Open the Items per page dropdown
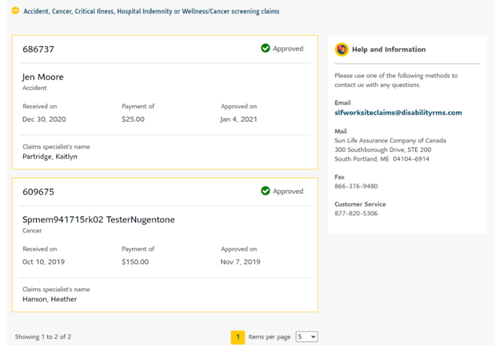Screen dimensions: 500x345 [306, 336]
